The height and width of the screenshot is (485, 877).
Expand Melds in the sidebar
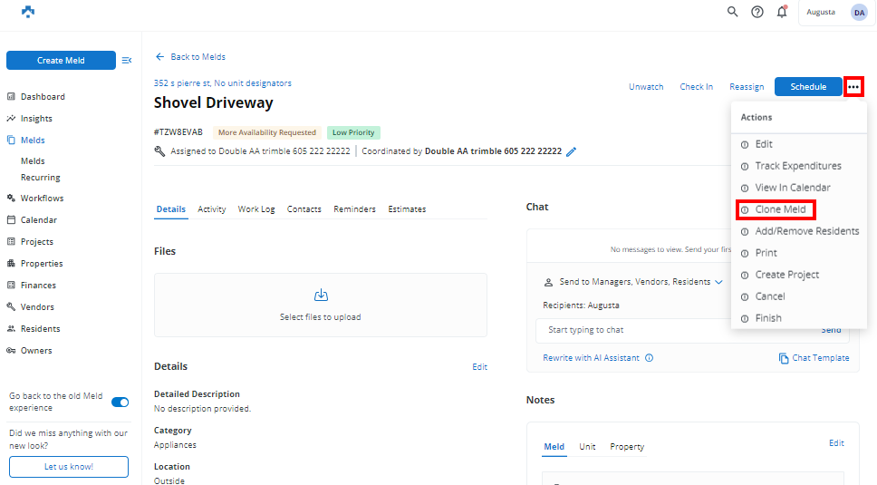click(x=33, y=141)
